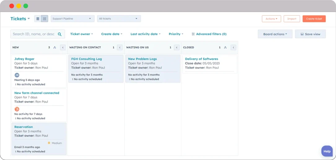Click the Create ticket button
Screen dimensions: 336x160
tap(314, 19)
